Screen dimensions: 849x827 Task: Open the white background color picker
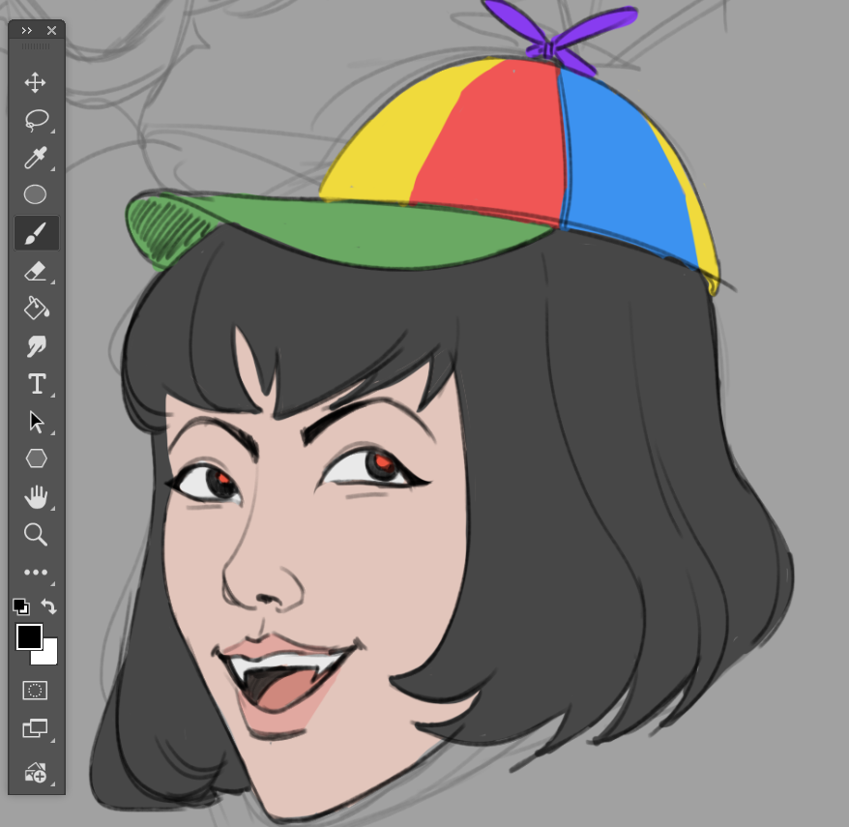48,656
